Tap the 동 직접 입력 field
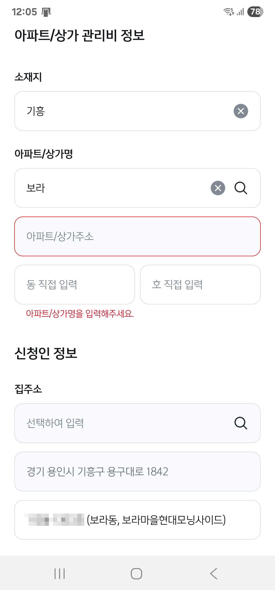 (x=75, y=285)
